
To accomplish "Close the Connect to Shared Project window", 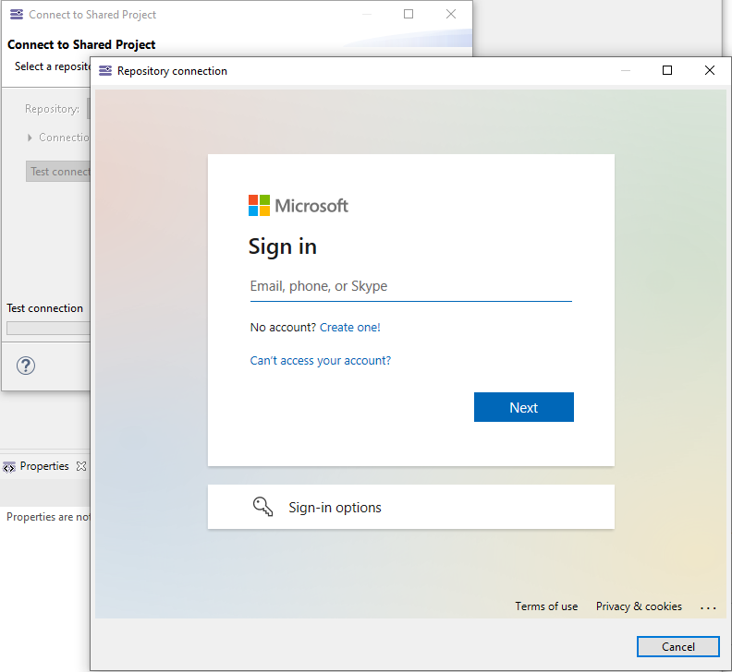I will [x=451, y=15].
